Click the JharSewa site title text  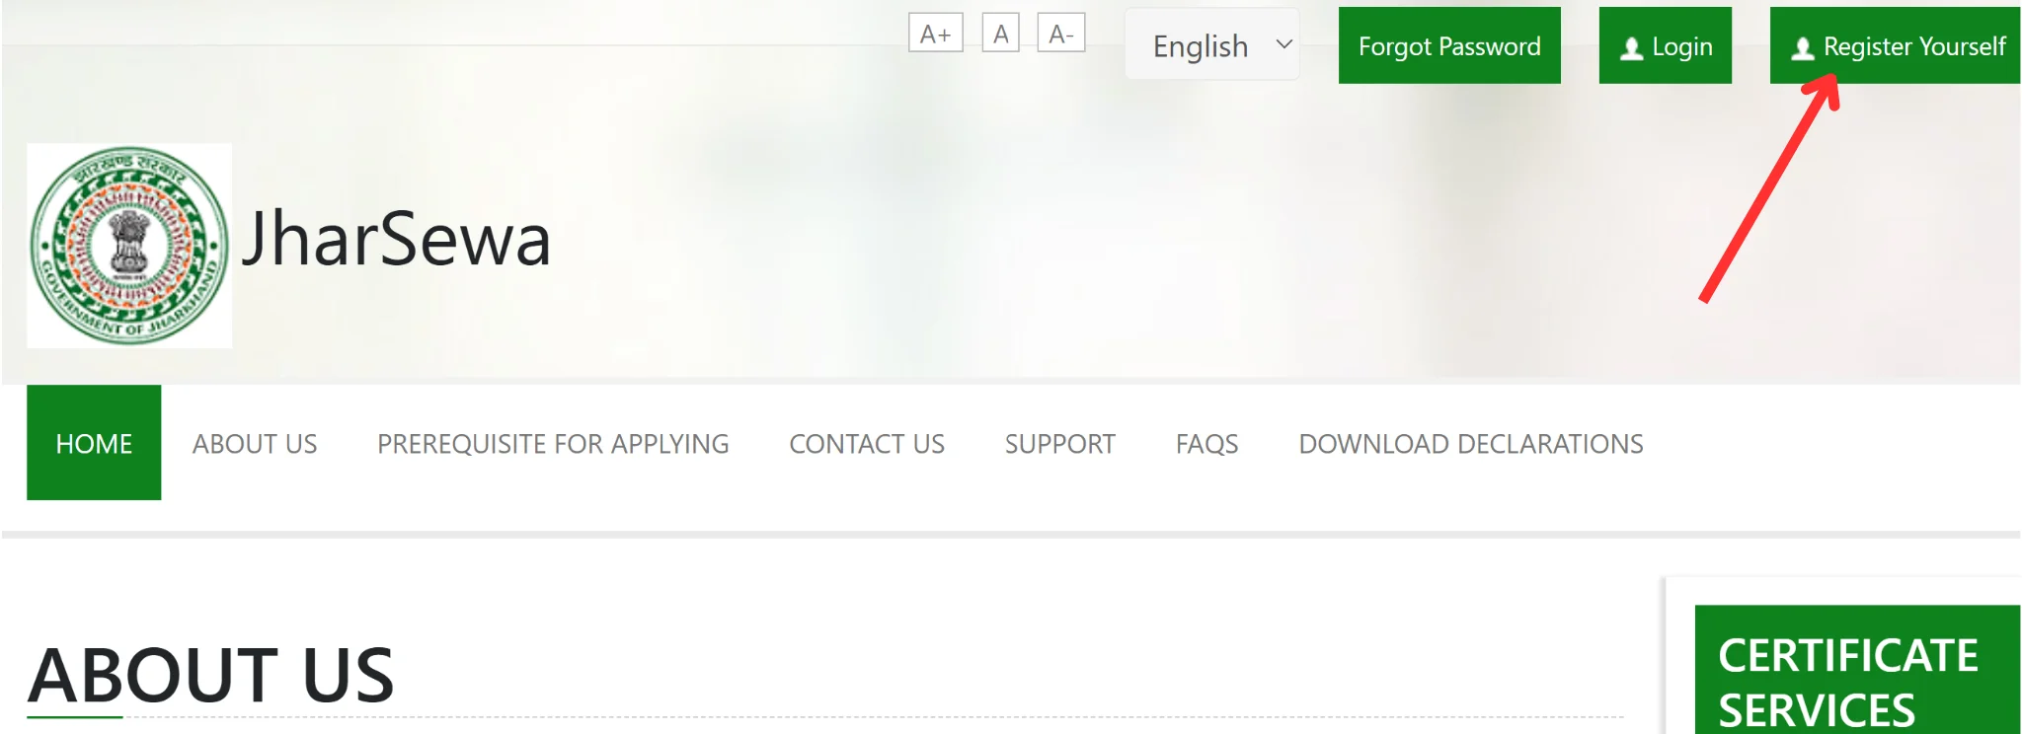tap(396, 239)
